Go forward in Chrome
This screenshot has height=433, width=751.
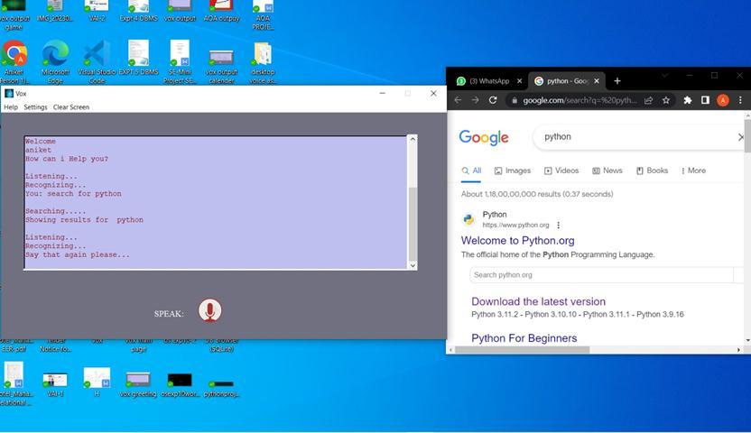pyautogui.click(x=475, y=100)
